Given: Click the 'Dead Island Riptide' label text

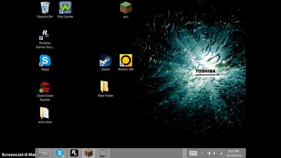Looking at the screenshot, I should [45, 97].
